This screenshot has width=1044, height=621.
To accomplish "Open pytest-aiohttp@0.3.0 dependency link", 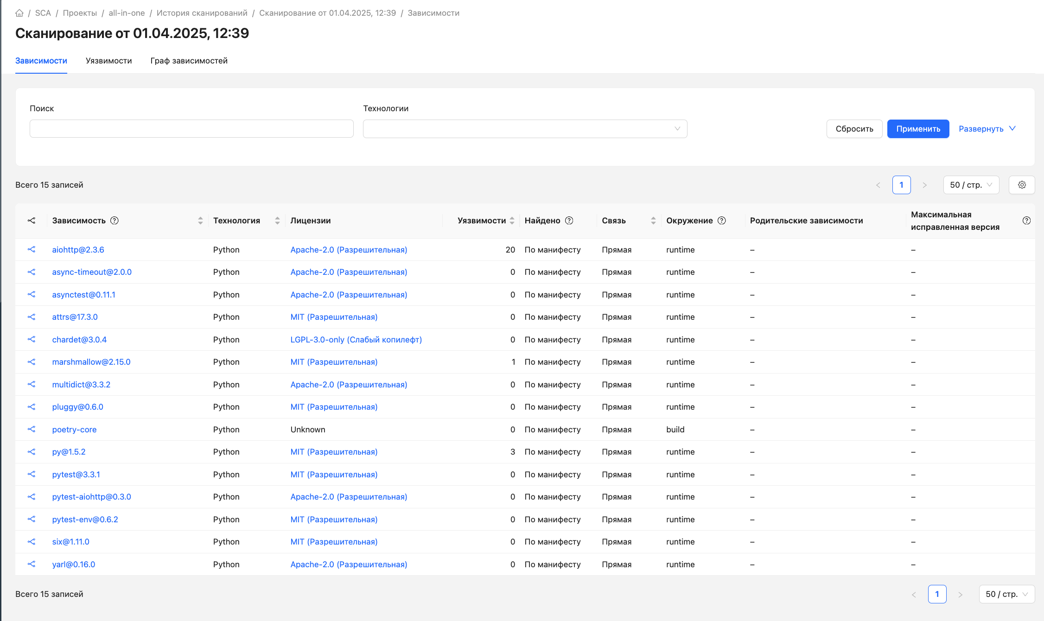I will (92, 497).
